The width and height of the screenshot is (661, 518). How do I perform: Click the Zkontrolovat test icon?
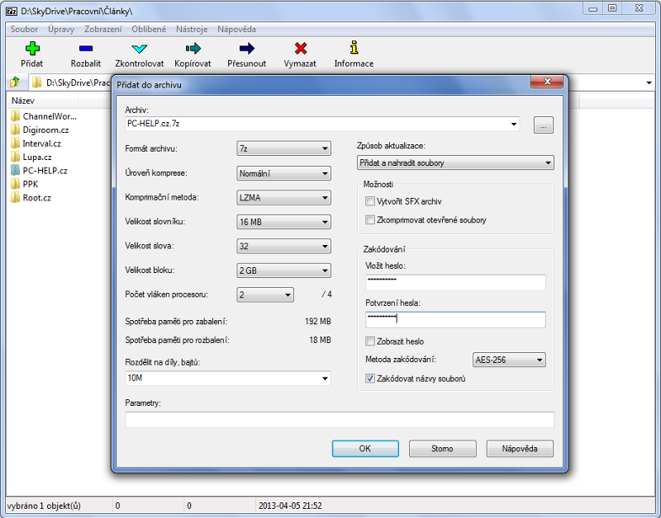139,49
